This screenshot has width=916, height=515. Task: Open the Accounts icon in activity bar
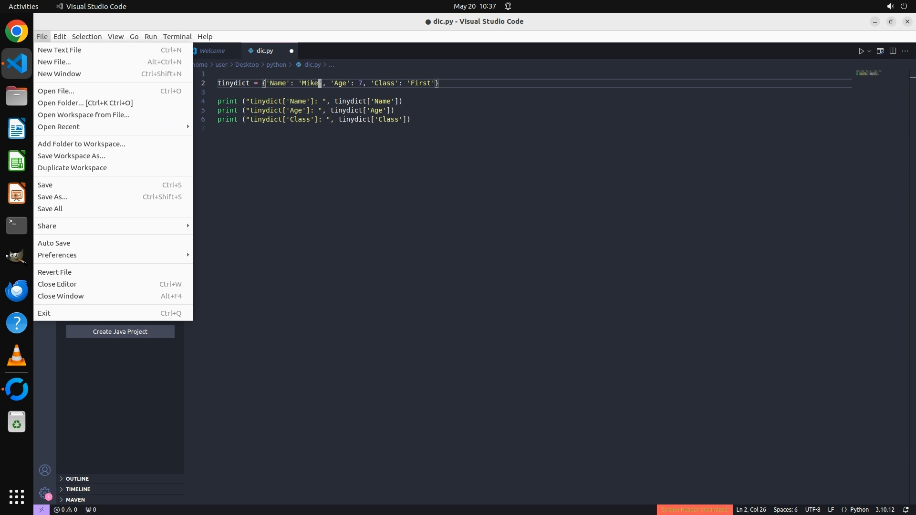45,470
